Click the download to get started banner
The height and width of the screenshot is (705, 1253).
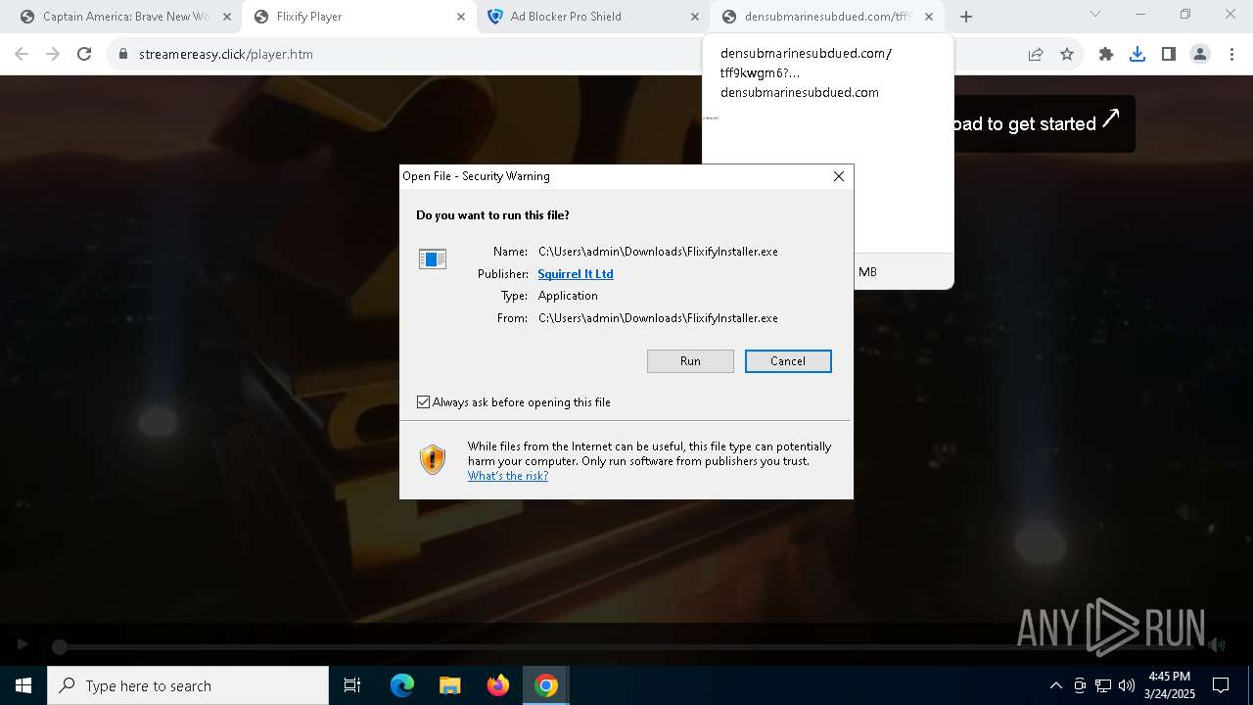click(x=1044, y=123)
